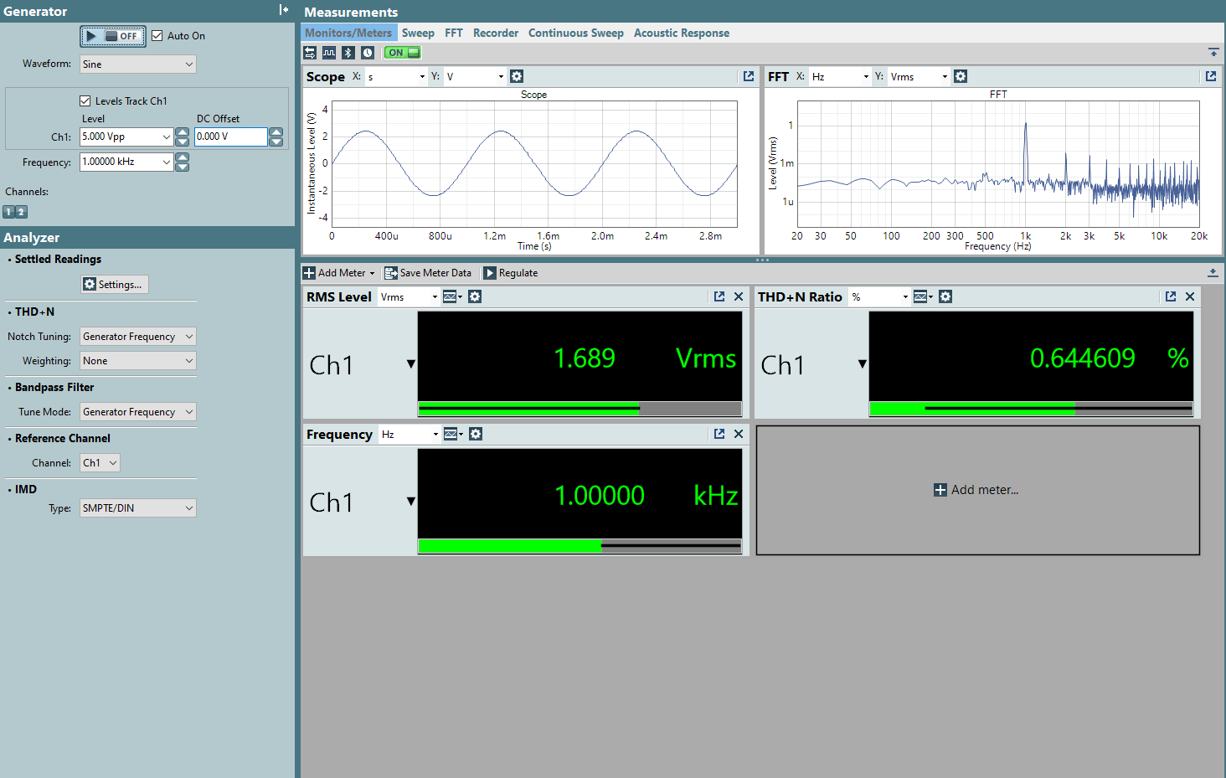Click THD+N Ratio green bar graph
This screenshot has height=778, width=1226.
click(x=1031, y=409)
